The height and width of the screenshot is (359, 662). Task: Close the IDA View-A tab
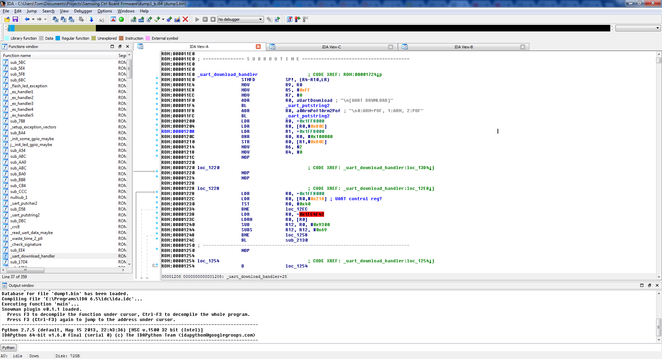click(x=258, y=47)
